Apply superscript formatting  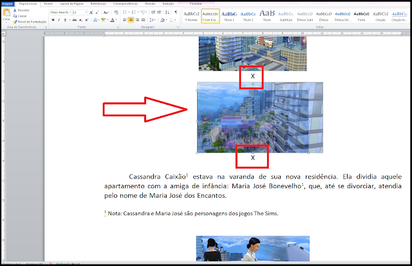[86, 20]
